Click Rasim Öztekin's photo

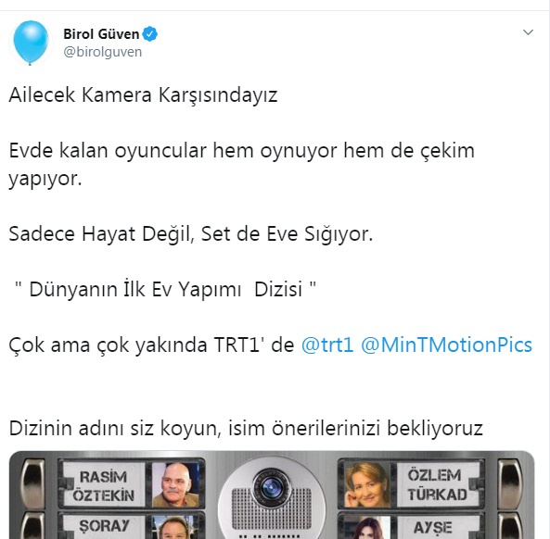click(x=175, y=484)
